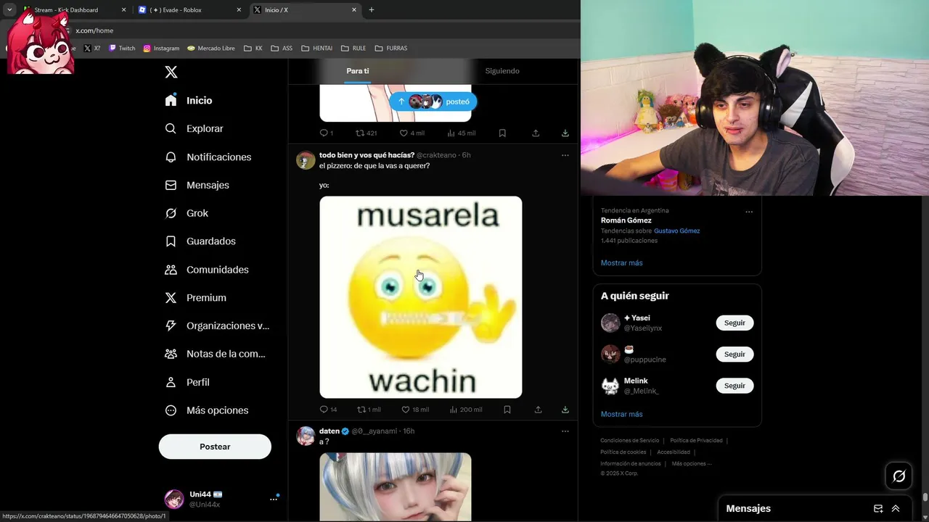The height and width of the screenshot is (522, 929).
Task: Open Gustavo Gómez trend link
Action: pyautogui.click(x=676, y=231)
